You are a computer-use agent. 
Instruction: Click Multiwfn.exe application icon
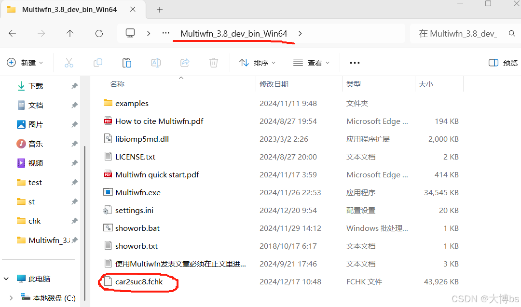point(108,192)
